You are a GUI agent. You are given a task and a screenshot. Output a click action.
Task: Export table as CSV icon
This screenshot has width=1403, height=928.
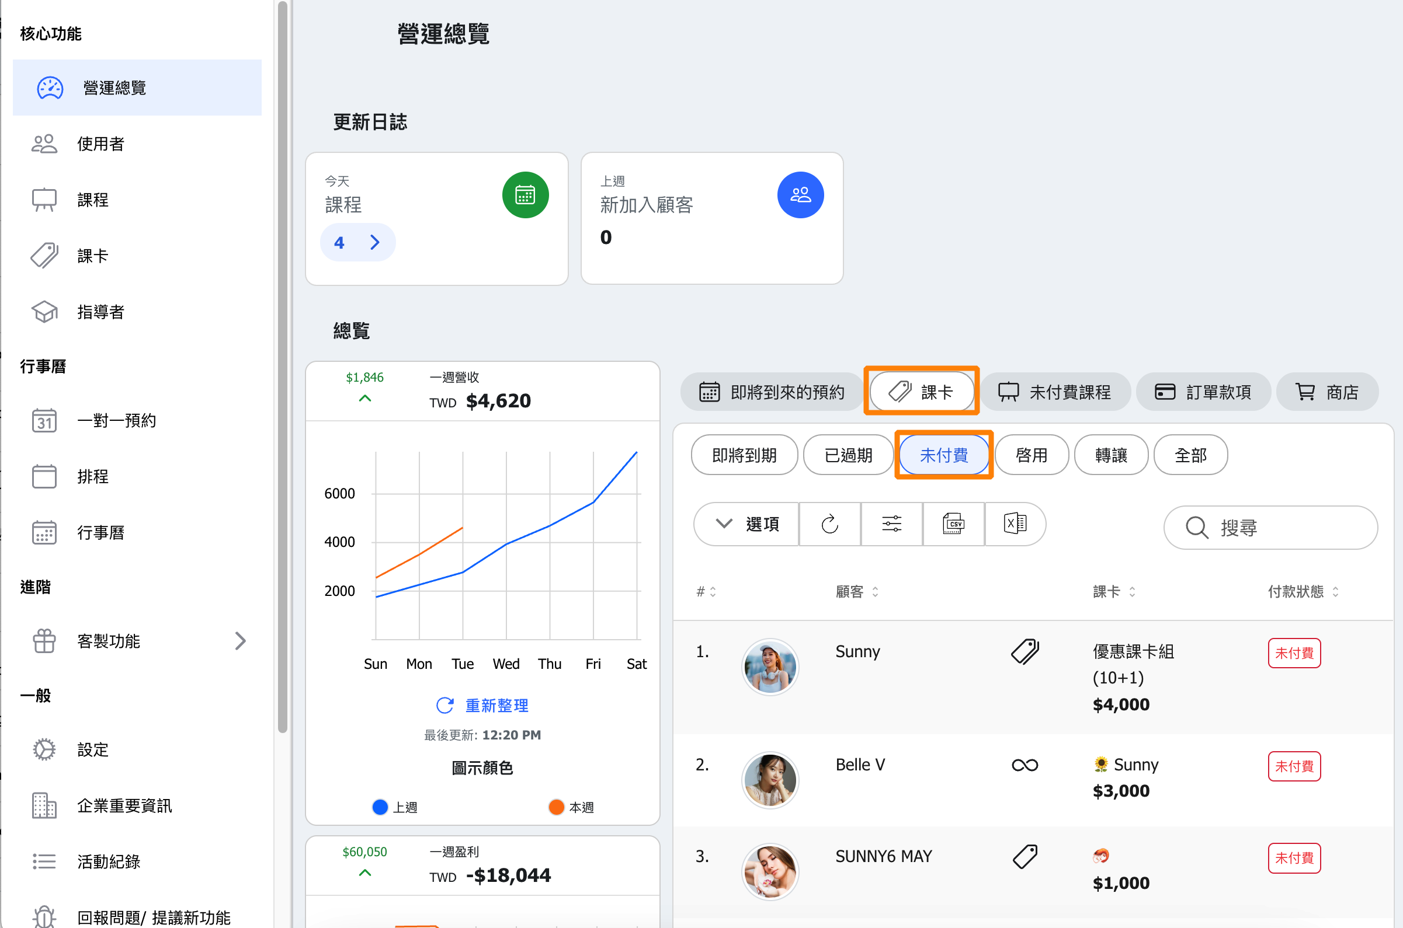click(x=953, y=524)
